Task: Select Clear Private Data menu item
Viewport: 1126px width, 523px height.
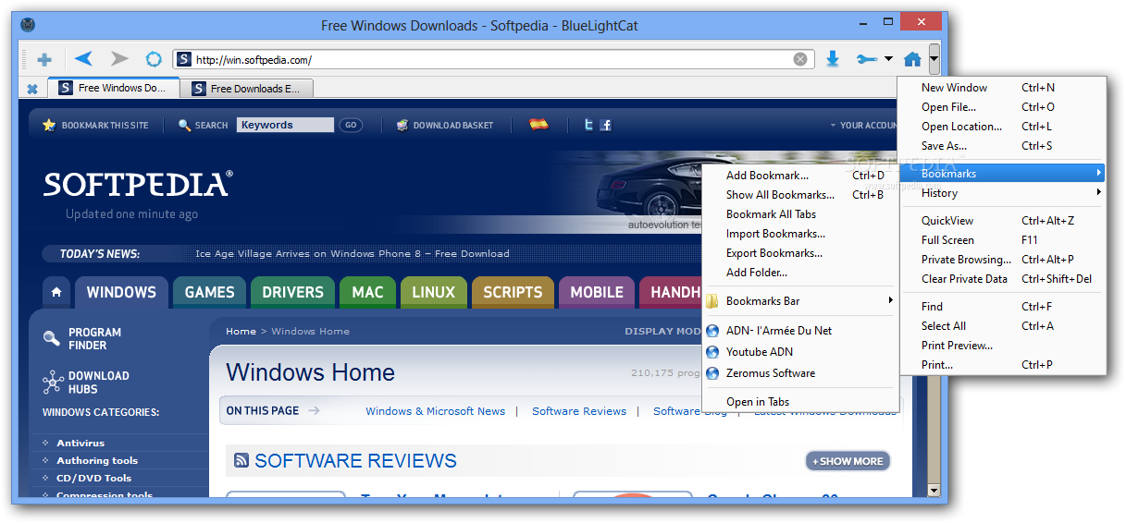Action: click(1002, 279)
